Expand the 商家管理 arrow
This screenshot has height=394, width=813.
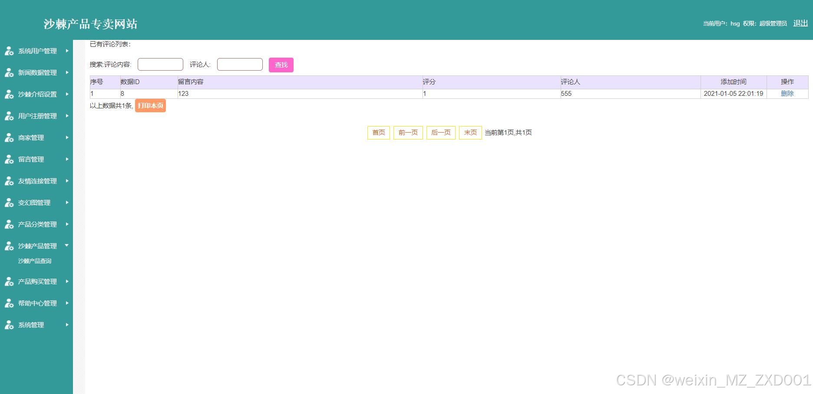point(67,137)
